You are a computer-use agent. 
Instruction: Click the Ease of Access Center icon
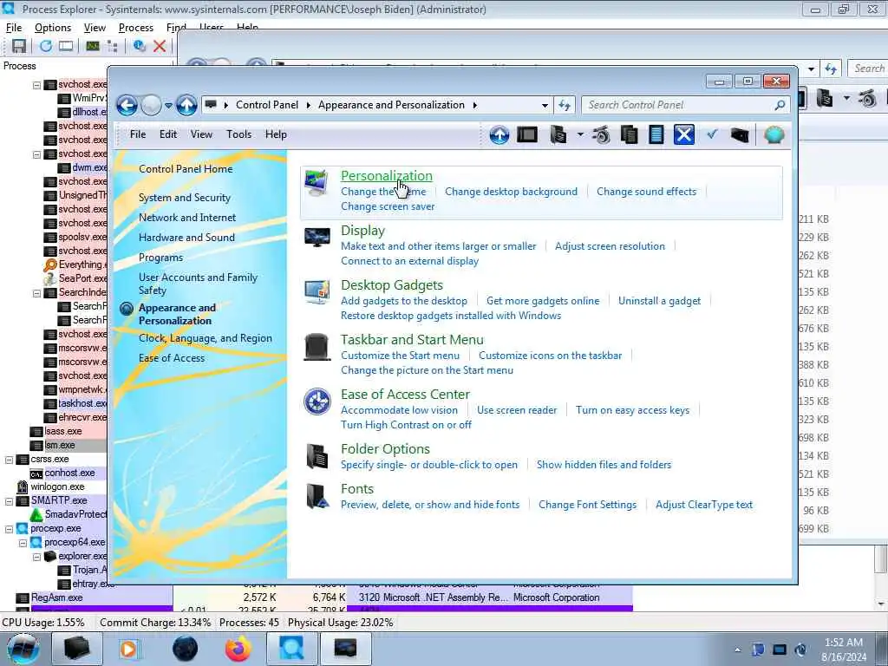[317, 402]
